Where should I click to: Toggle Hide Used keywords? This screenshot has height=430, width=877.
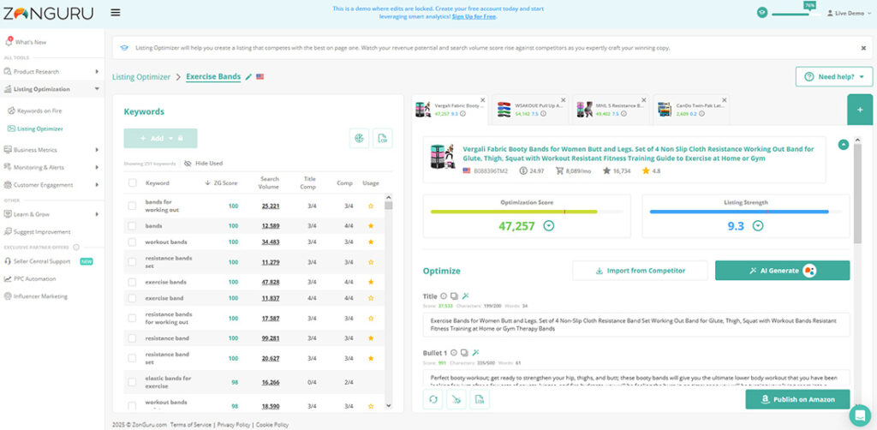(x=204, y=164)
